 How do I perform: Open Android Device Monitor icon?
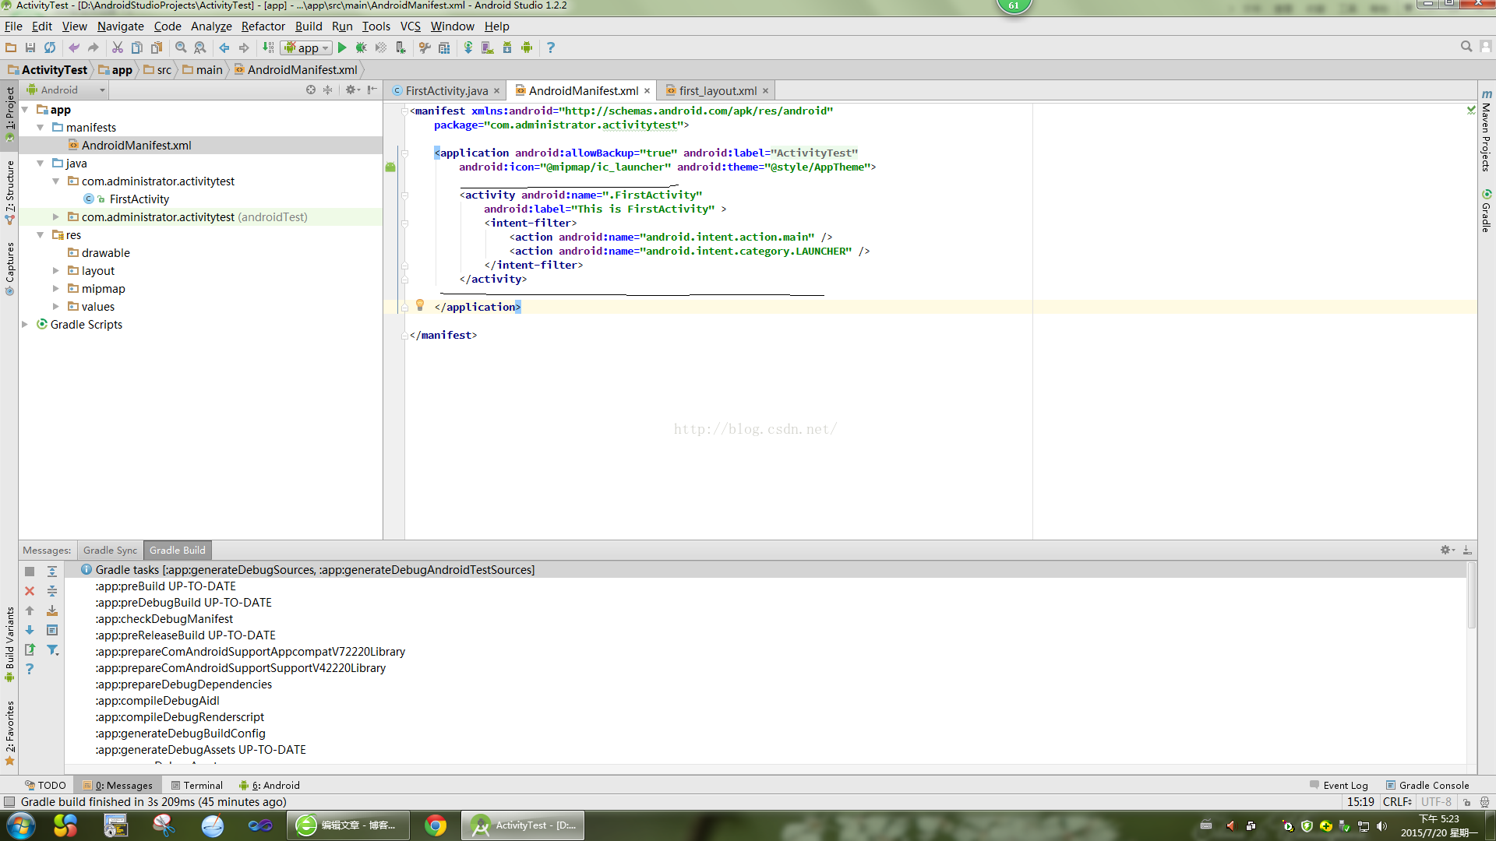527,48
